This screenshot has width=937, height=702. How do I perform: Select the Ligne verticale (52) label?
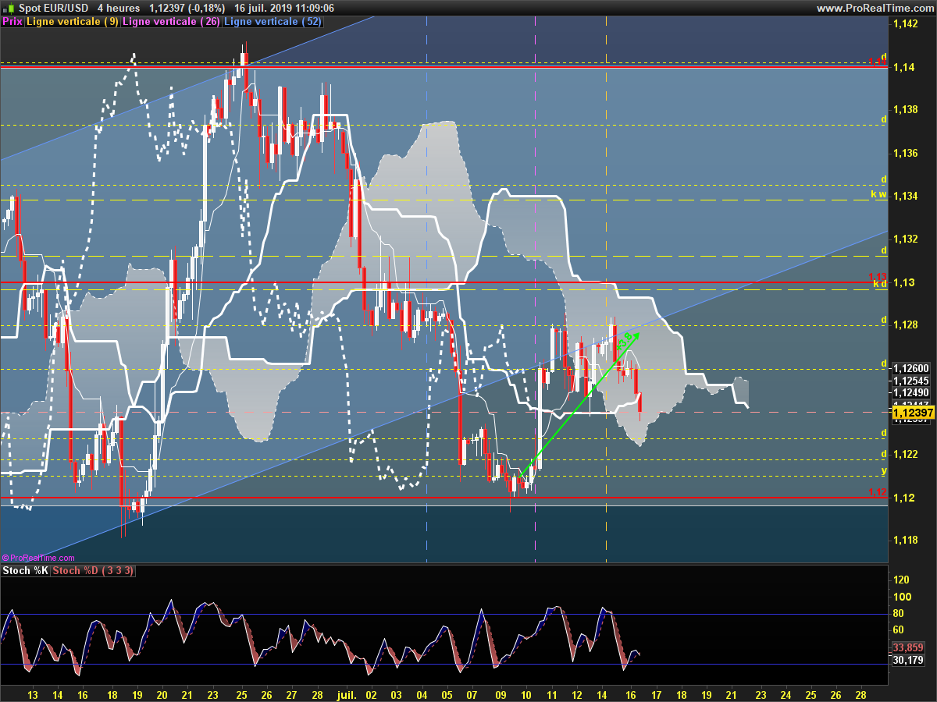273,22
